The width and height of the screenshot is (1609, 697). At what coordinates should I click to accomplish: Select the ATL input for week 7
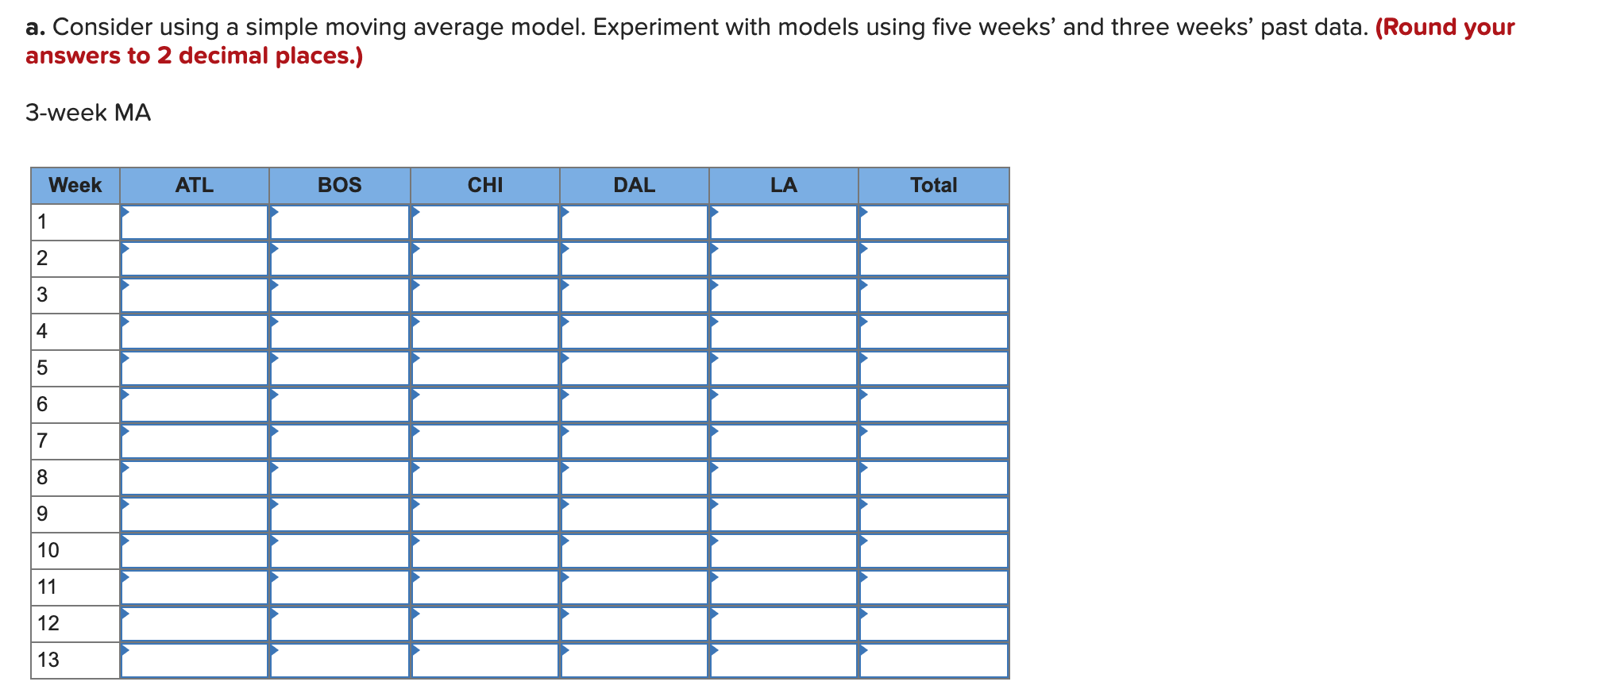tap(195, 441)
